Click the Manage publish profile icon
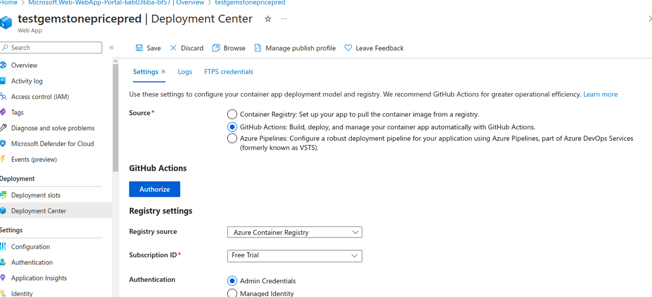The image size is (652, 297). 258,48
